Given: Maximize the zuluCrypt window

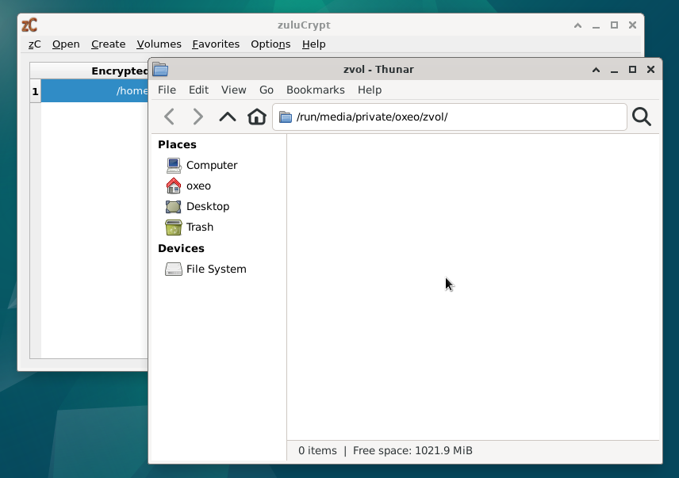Looking at the screenshot, I should 614,25.
